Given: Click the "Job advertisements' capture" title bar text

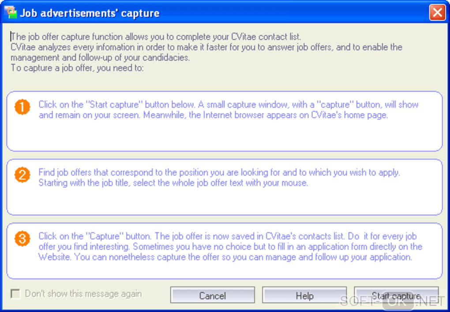Looking at the screenshot, I should pyautogui.click(x=89, y=13).
